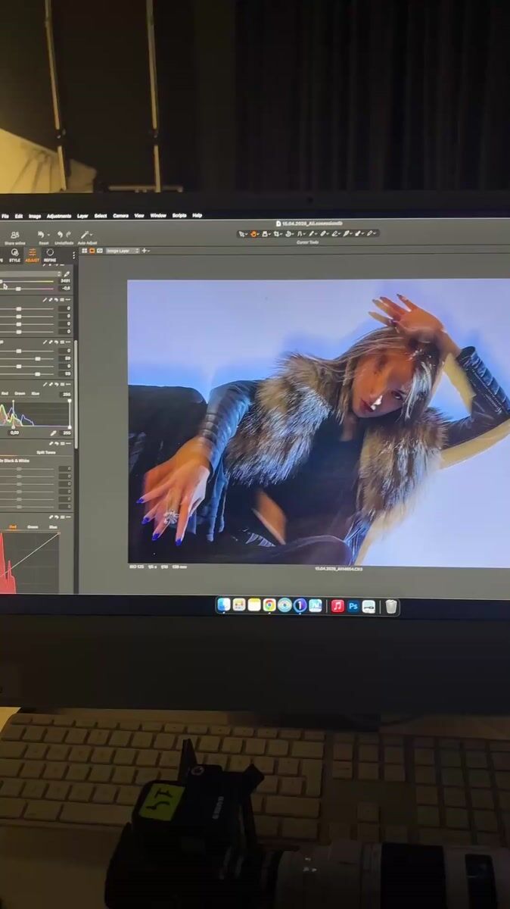Open Photoshop from the Dock
Screen dimensions: 510x909
[x=353, y=606]
